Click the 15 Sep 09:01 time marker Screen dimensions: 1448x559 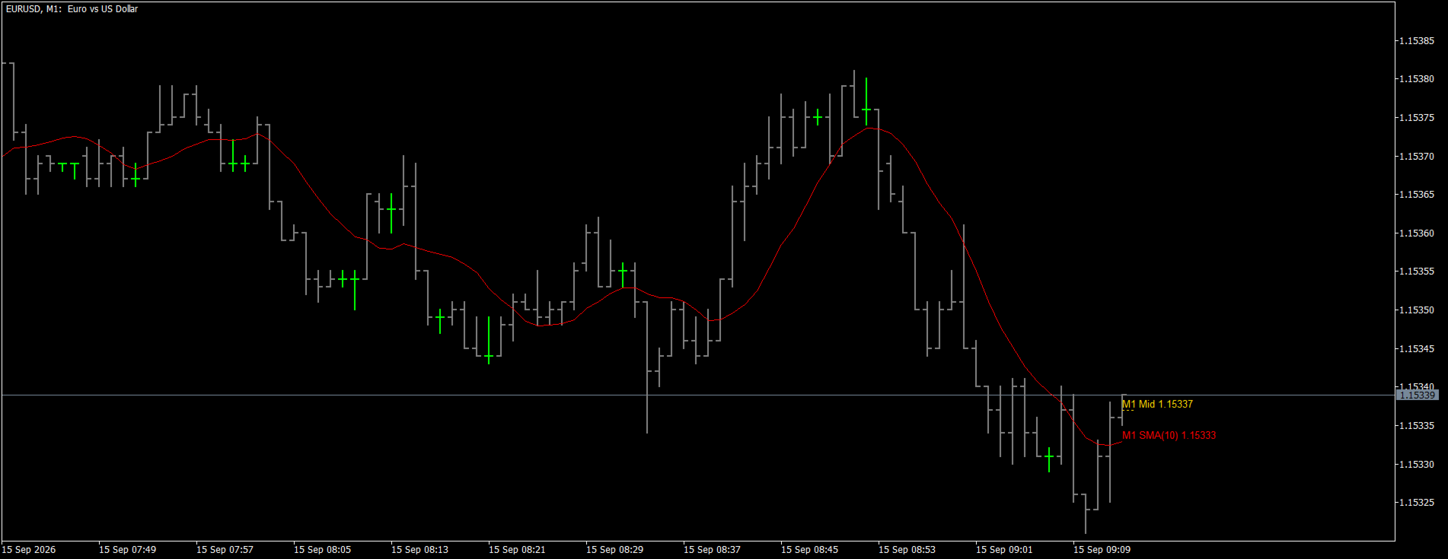click(1005, 549)
